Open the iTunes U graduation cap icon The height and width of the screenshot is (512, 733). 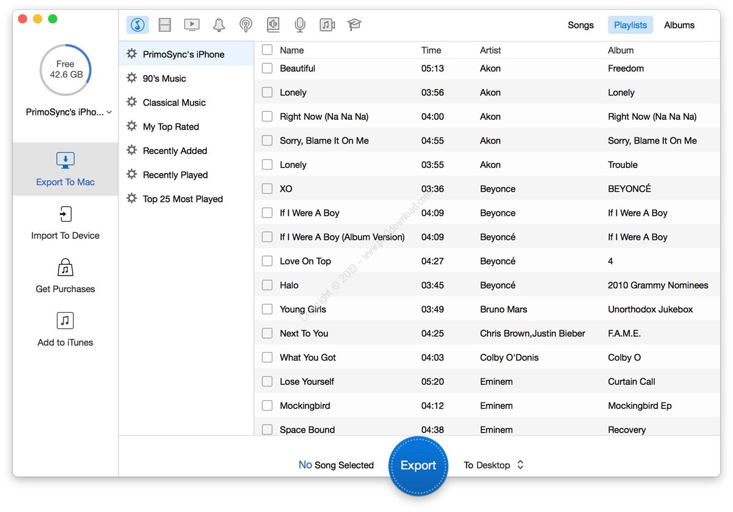[354, 25]
